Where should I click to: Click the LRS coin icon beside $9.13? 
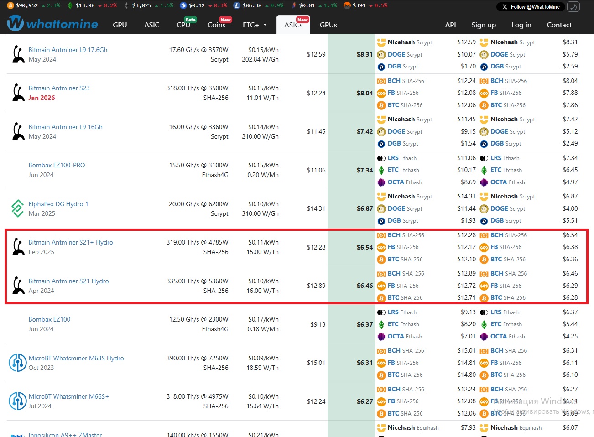(x=381, y=312)
